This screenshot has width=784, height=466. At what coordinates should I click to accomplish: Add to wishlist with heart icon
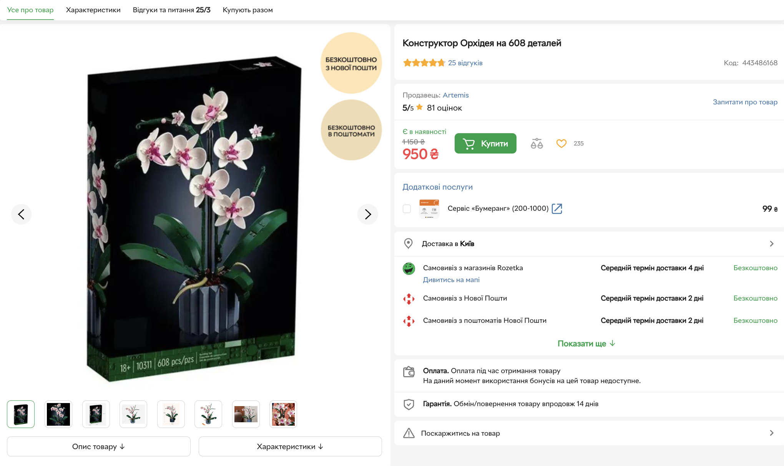point(561,144)
